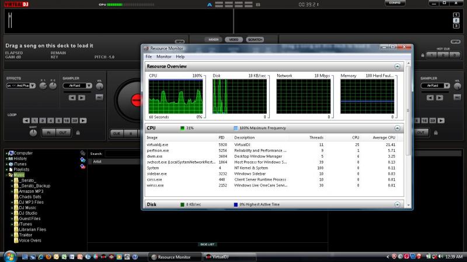Image resolution: width=467 pixels, height=262 pixels.
Task: Open the left deck Sampler dropdown
Action: tap(89, 86)
